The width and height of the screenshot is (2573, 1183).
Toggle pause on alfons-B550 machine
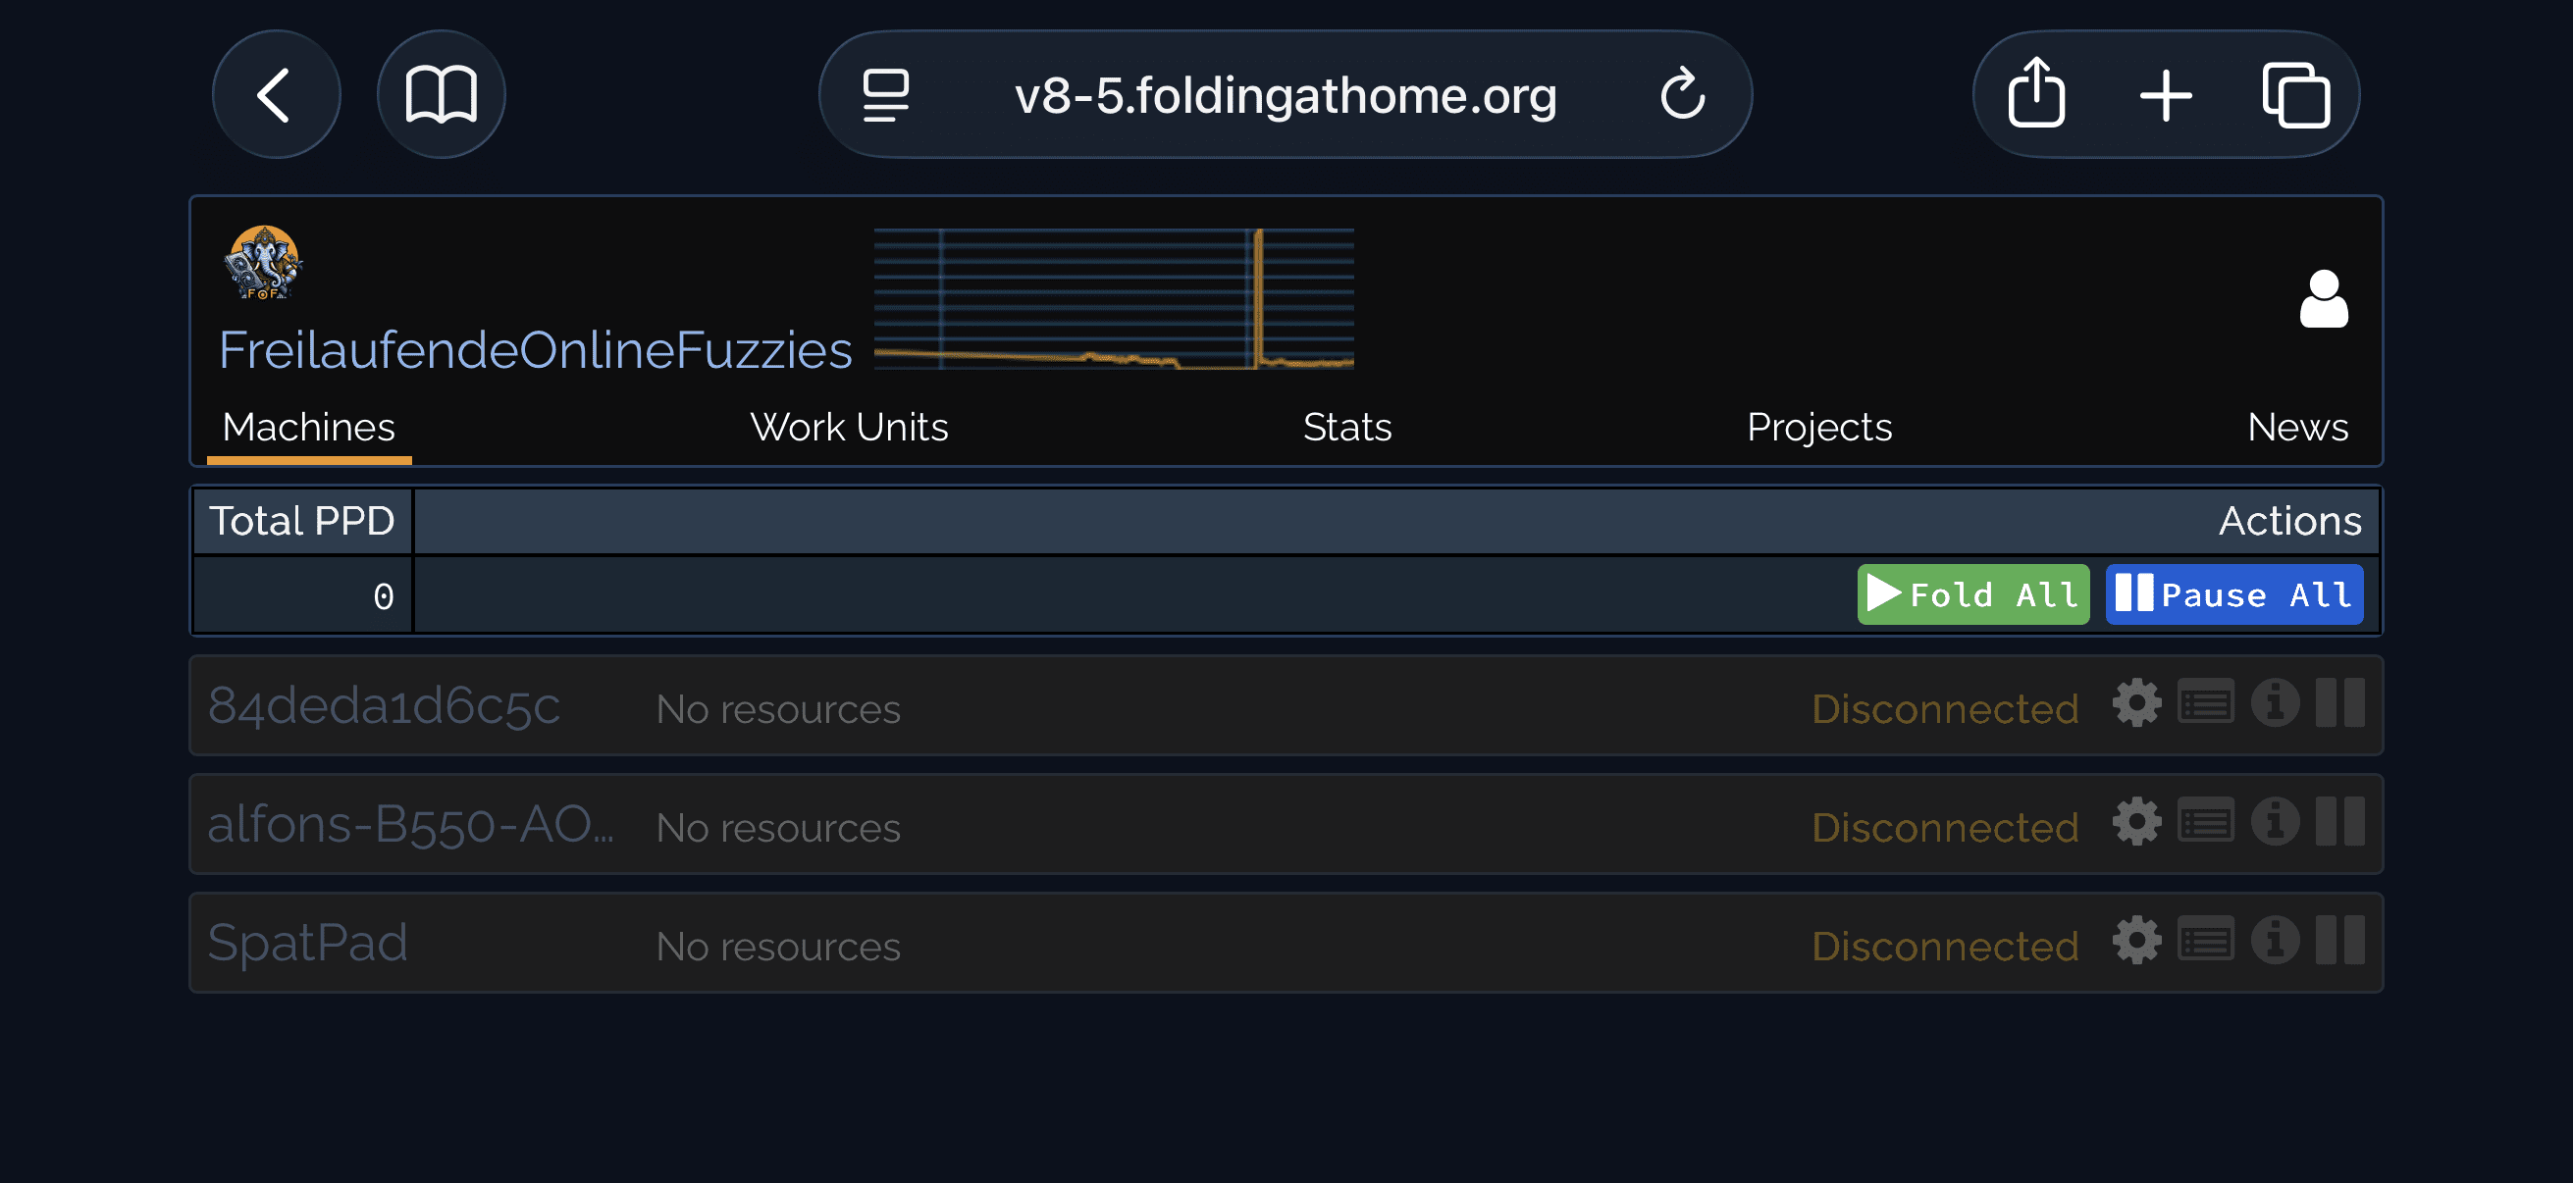[x=2339, y=823]
